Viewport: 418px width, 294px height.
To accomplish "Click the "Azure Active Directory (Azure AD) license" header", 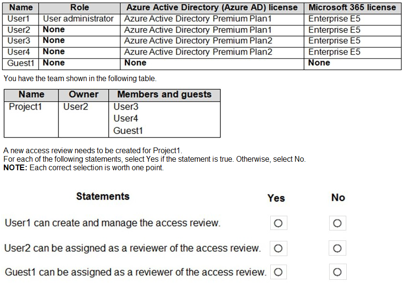I will coord(212,8).
